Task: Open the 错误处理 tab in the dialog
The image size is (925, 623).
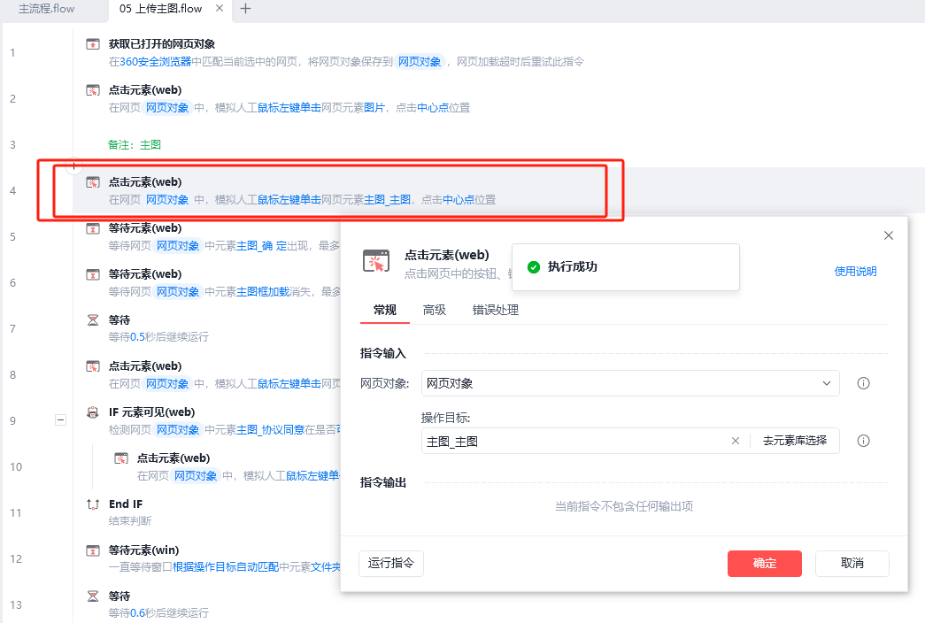Action: click(496, 310)
